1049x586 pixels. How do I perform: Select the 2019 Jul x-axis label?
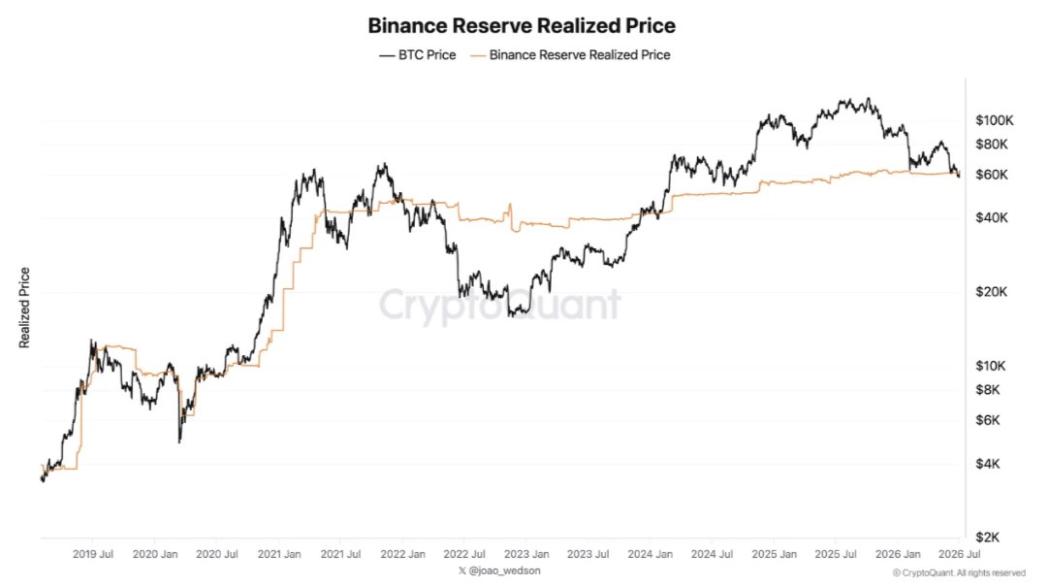(x=93, y=554)
